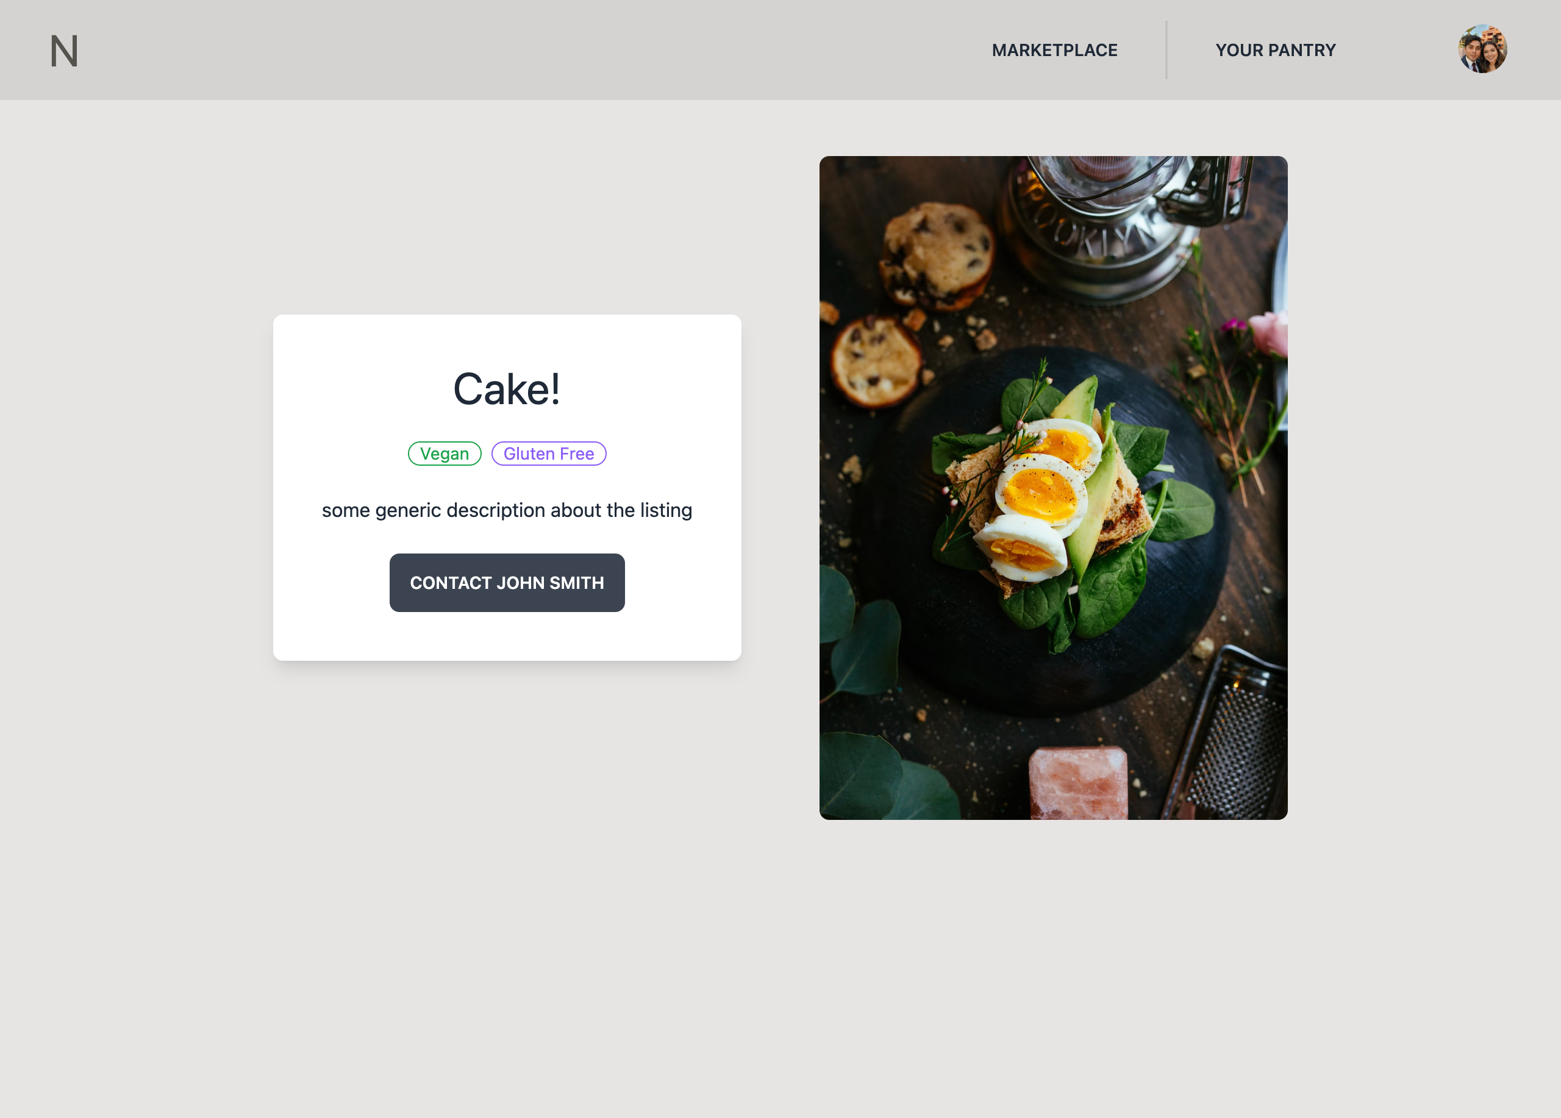Click CONTACT JOHN SMITH button
1561x1118 pixels.
[x=507, y=582]
